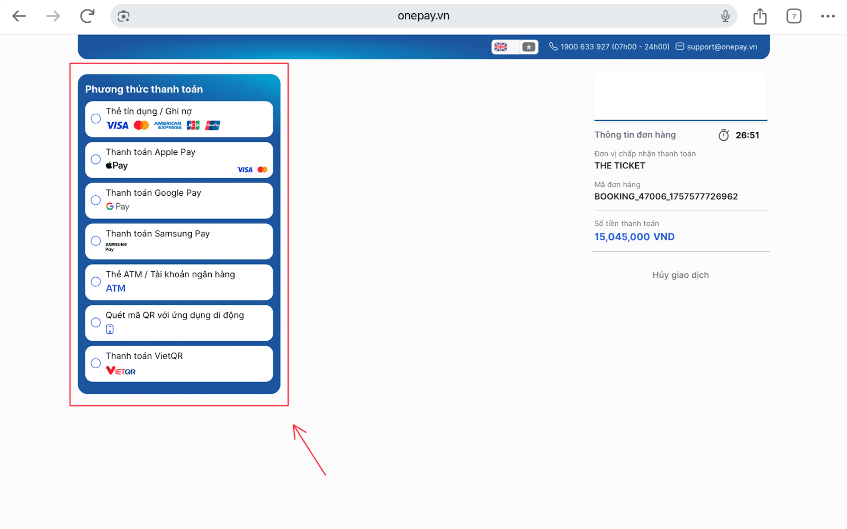Pick the Samsung Pay radio option
This screenshot has height=529, width=847.
(96, 241)
